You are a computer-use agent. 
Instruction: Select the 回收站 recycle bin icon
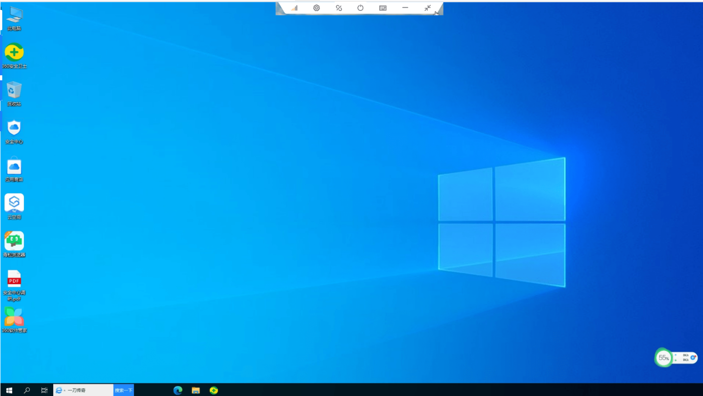(x=14, y=94)
